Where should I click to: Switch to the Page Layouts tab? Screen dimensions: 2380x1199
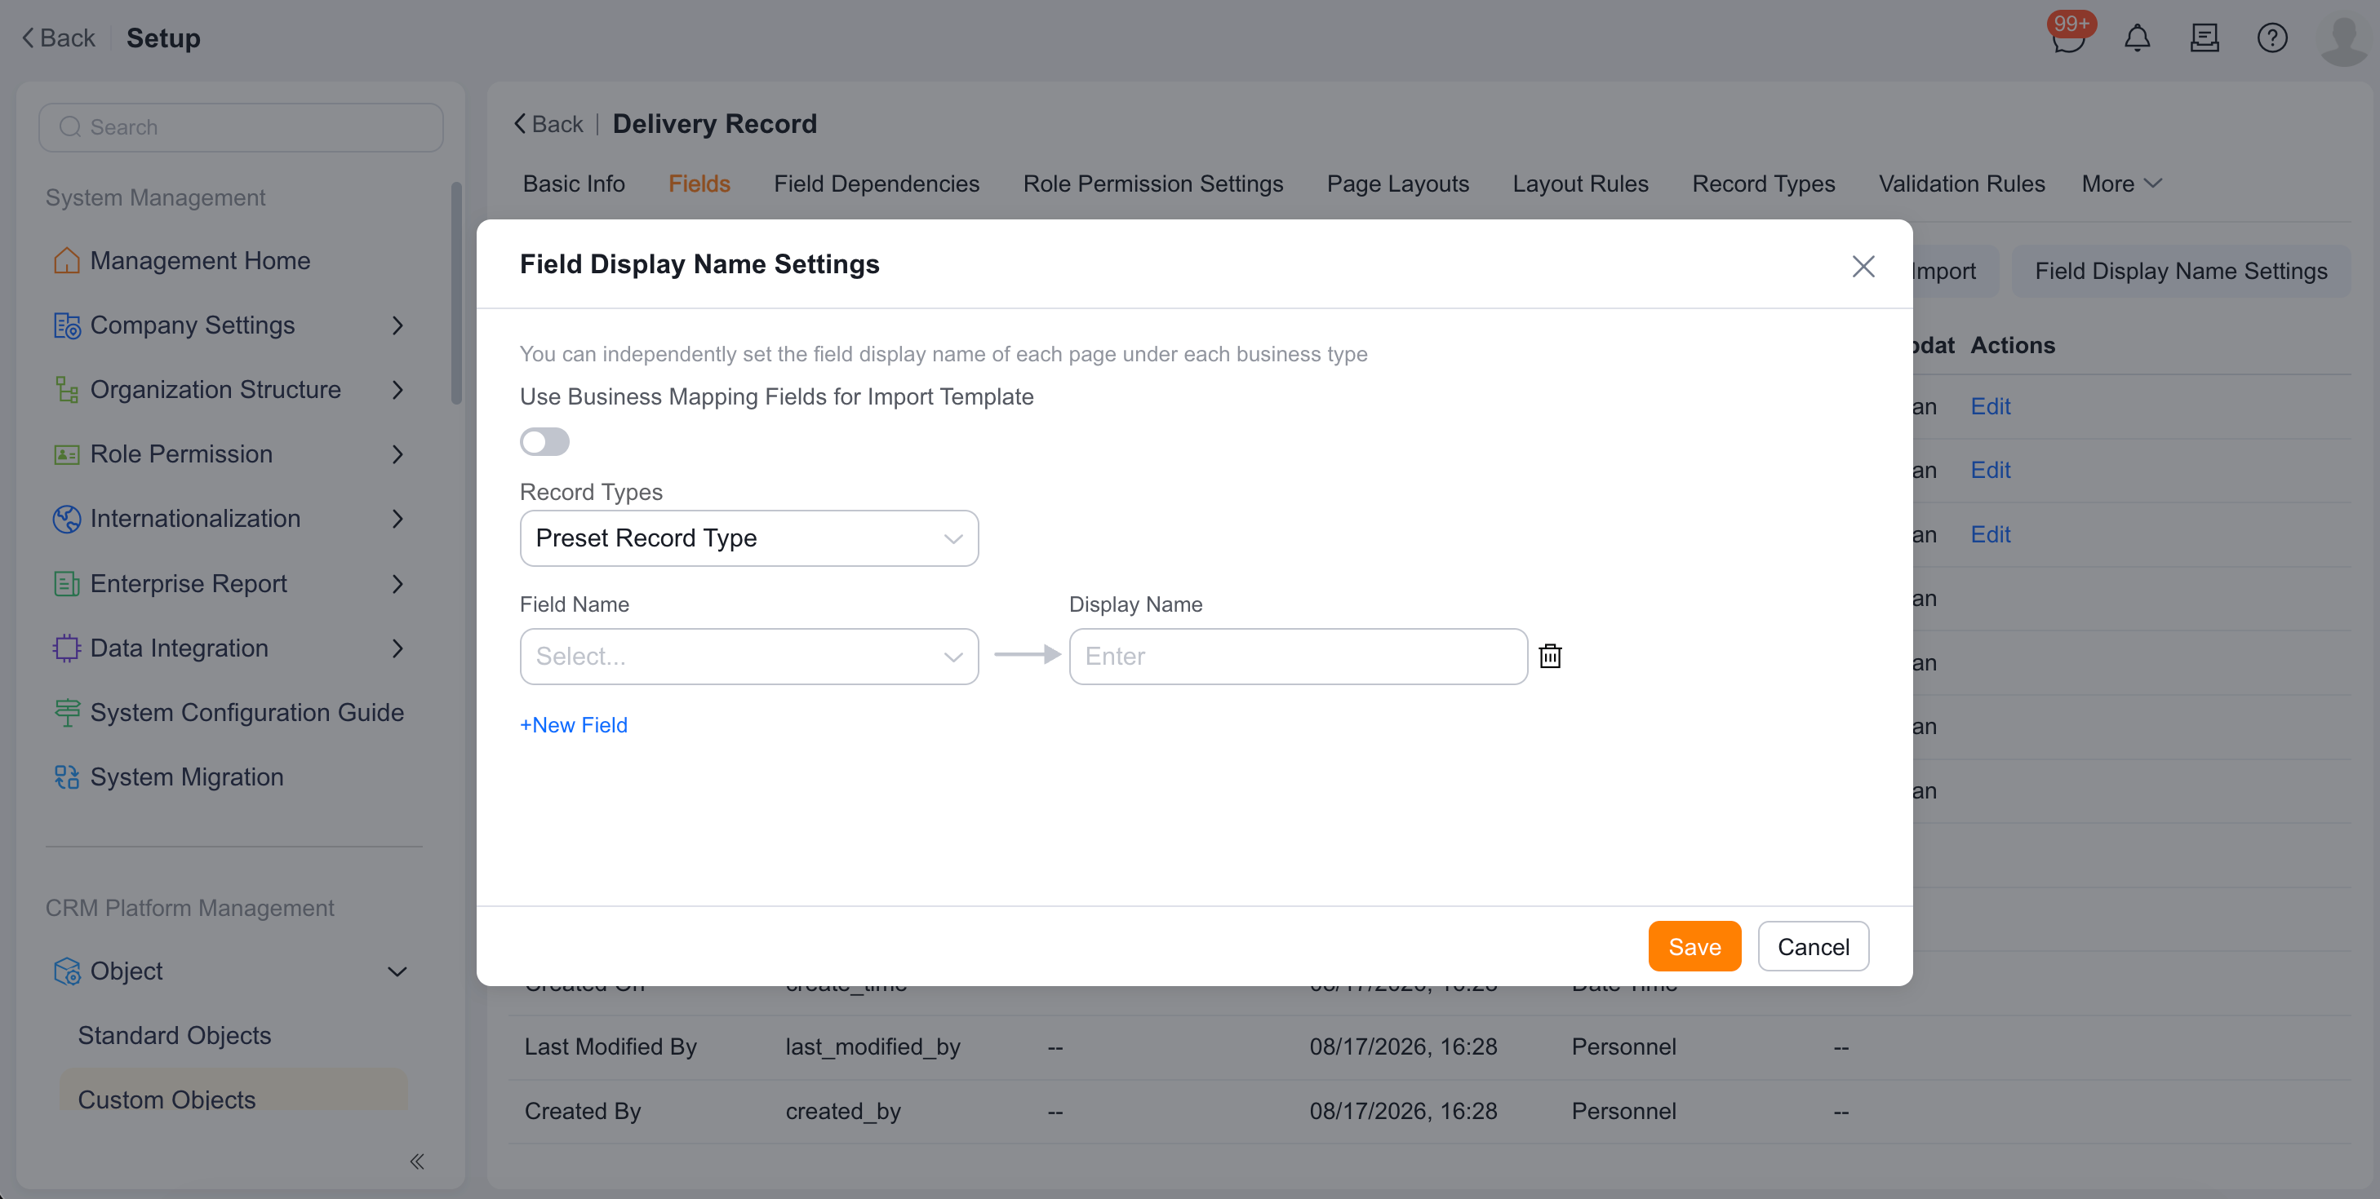[x=1397, y=184]
